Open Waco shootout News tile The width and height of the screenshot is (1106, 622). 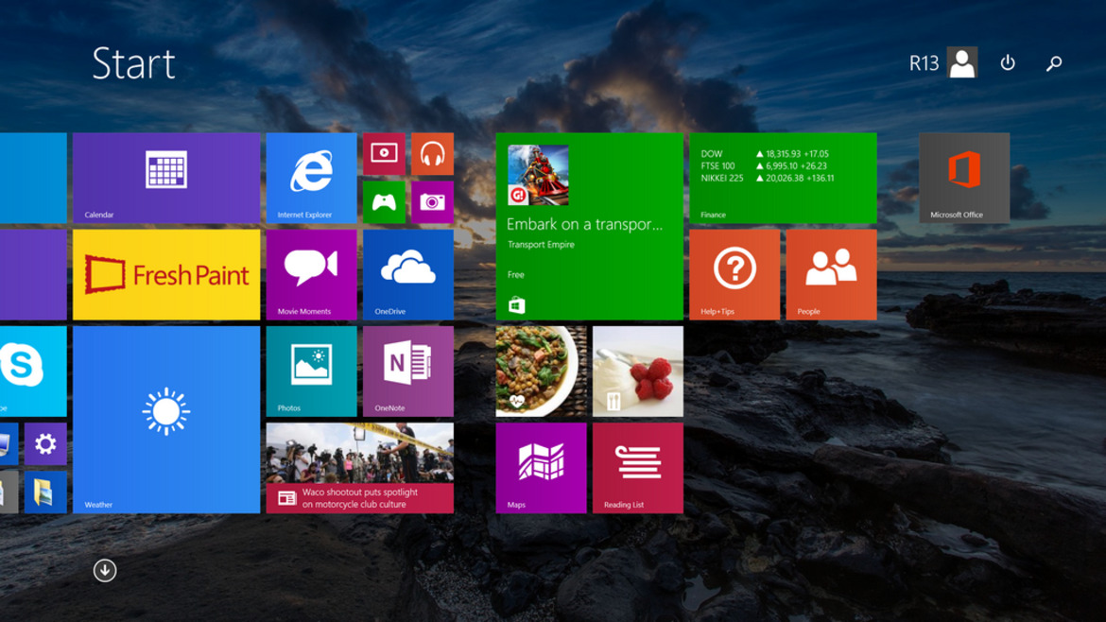pyautogui.click(x=360, y=468)
